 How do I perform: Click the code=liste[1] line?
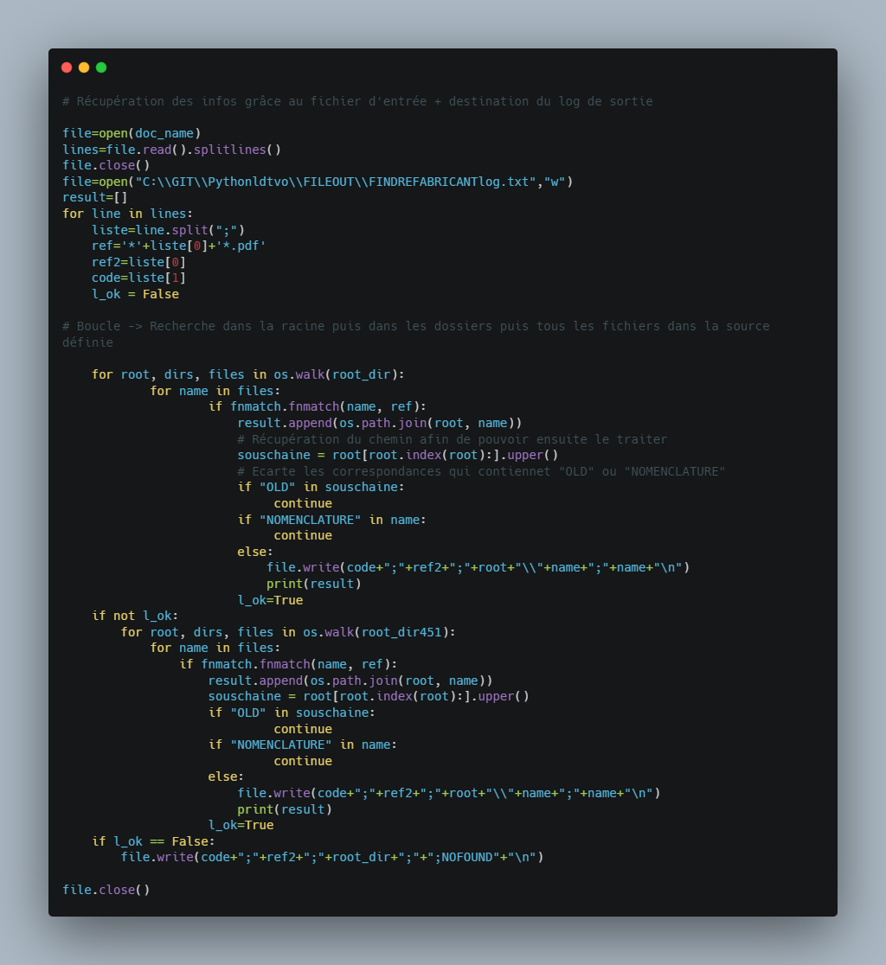(138, 278)
